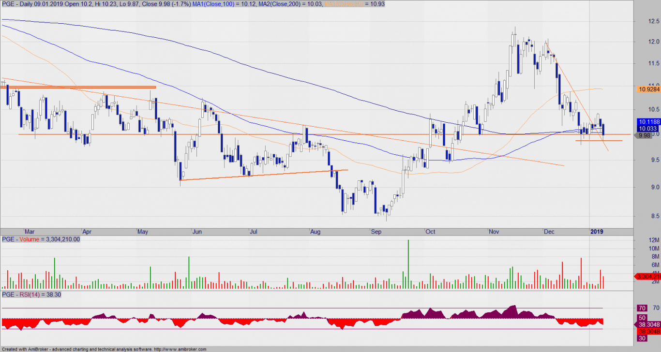Click the 2019 year label on time axis

point(597,232)
